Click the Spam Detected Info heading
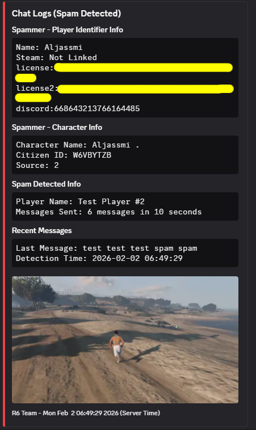 point(46,184)
